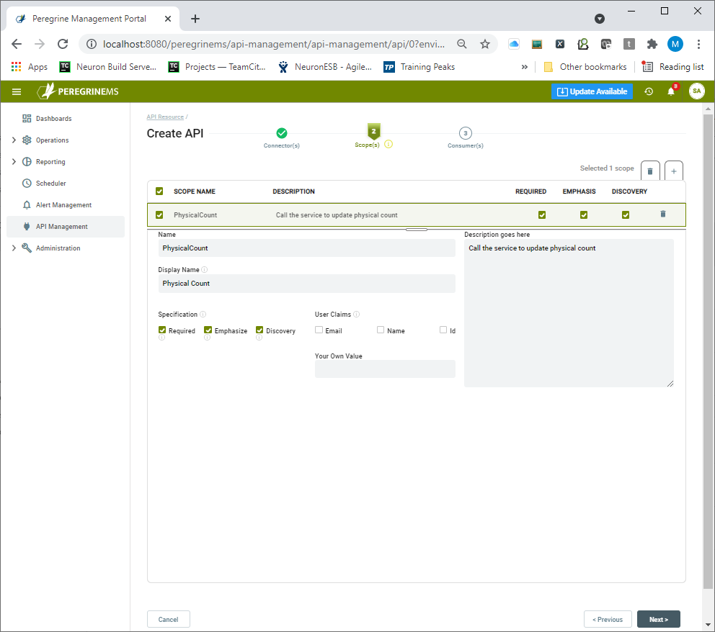Screen dimensions: 715x632
Task: Go back with Previous button
Action: click(x=608, y=619)
